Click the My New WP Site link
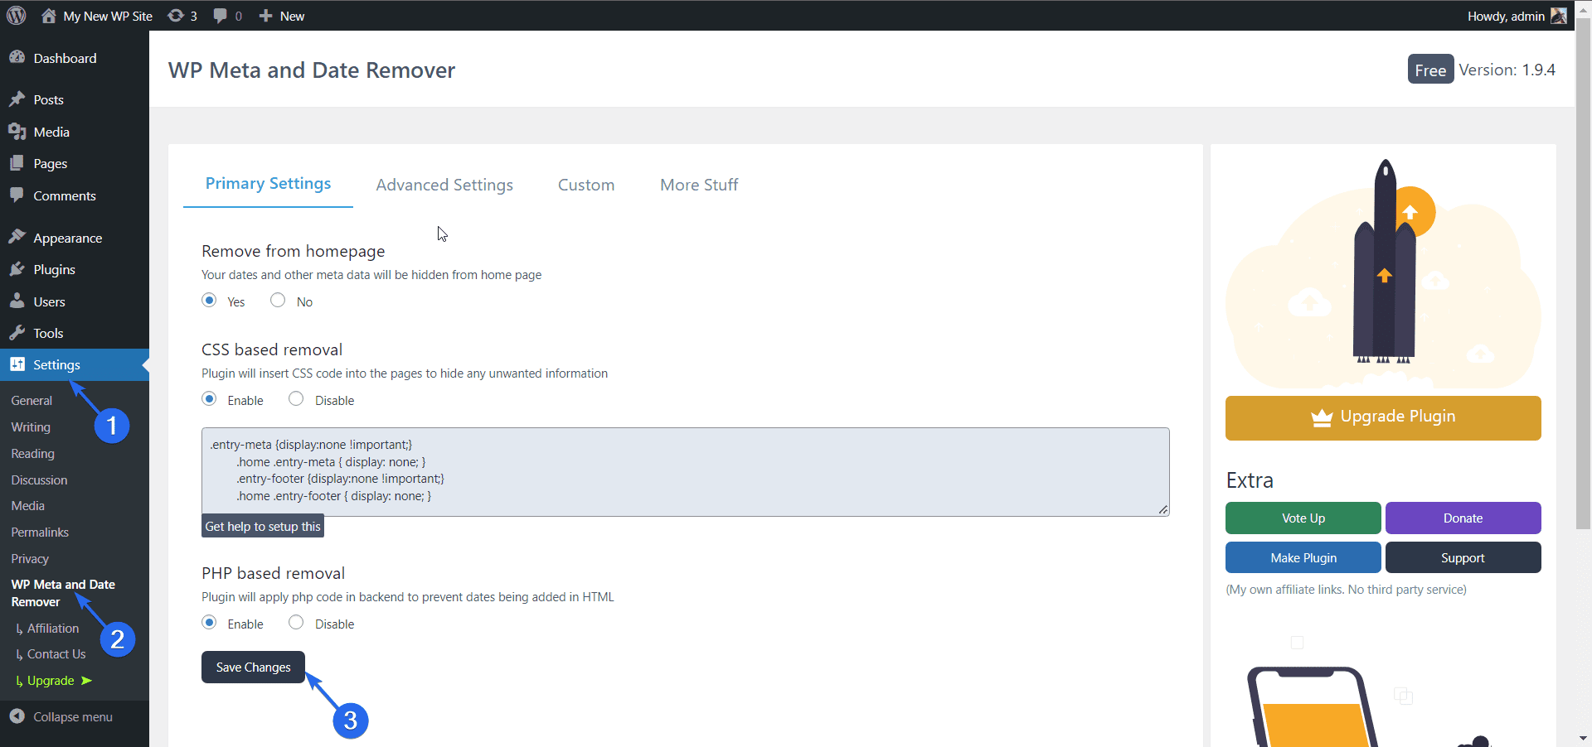Viewport: 1592px width, 747px height. click(108, 16)
